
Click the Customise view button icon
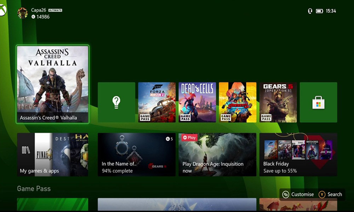[x=286, y=194]
